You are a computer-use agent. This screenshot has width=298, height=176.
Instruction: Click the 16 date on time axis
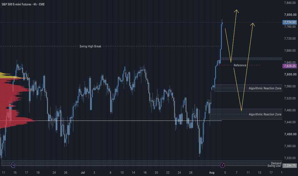pos(145,172)
